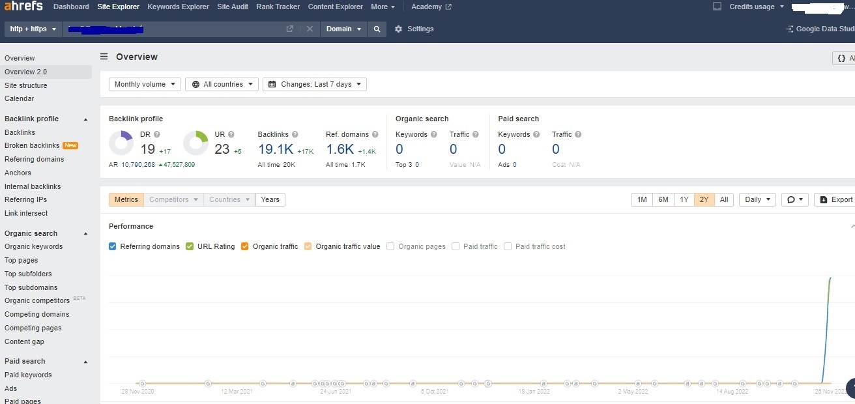Open Site structure in sidebar

(26, 86)
